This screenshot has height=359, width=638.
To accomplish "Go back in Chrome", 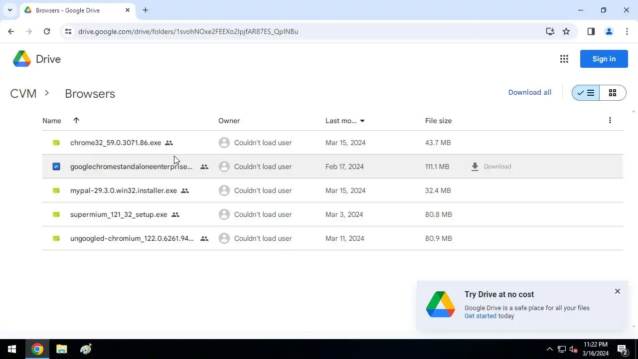I will (11, 31).
